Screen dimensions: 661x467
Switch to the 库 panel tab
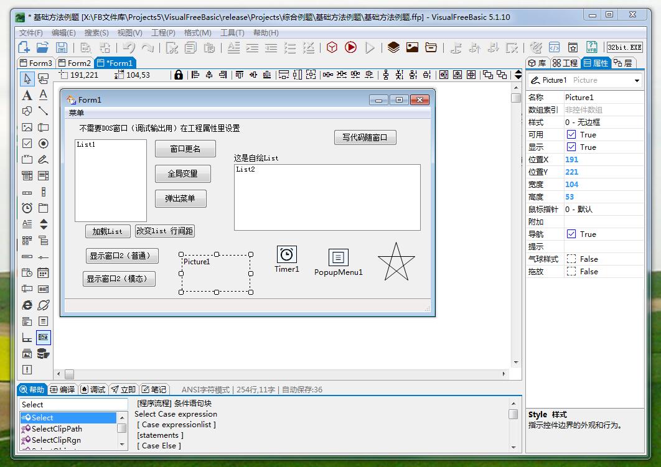click(x=538, y=63)
